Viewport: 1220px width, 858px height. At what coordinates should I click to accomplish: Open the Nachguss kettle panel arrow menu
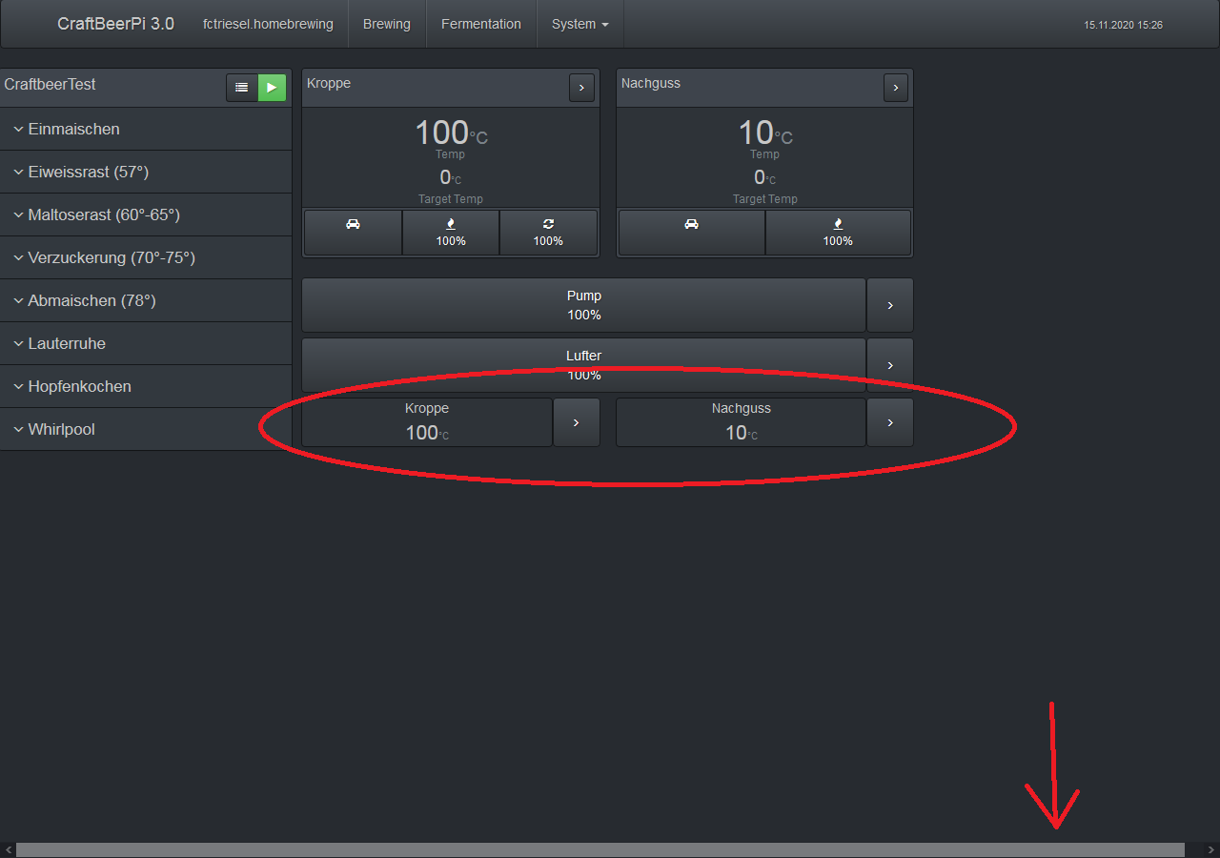pos(896,88)
